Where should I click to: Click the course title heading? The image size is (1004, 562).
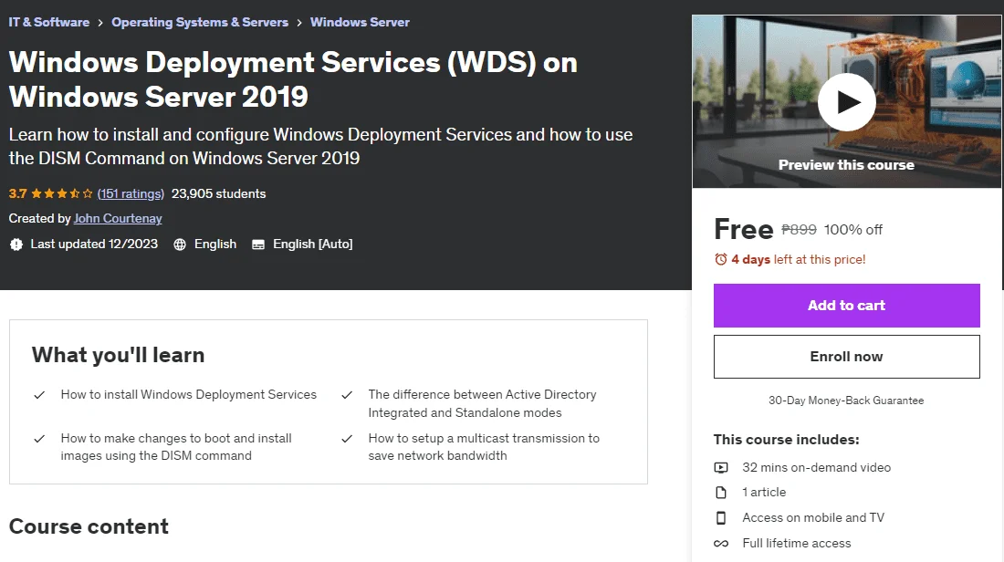coord(293,79)
